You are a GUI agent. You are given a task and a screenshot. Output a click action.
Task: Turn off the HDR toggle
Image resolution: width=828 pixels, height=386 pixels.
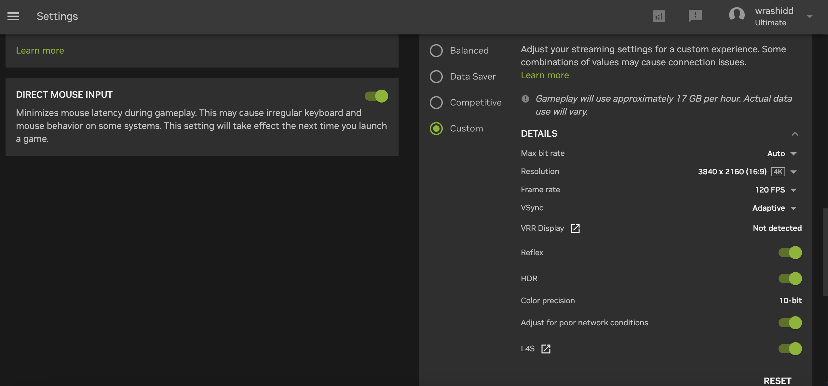(790, 278)
